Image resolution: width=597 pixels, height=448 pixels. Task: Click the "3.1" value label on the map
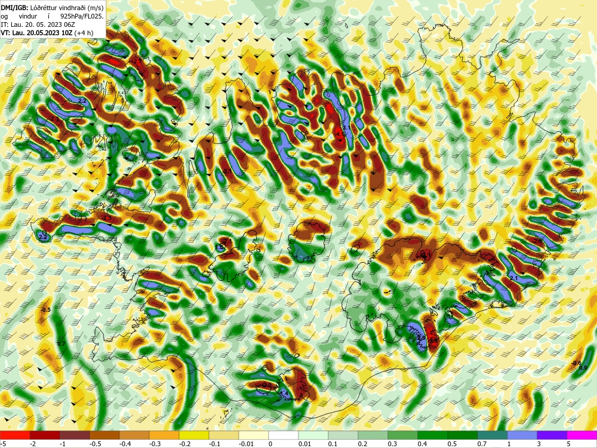point(346,127)
